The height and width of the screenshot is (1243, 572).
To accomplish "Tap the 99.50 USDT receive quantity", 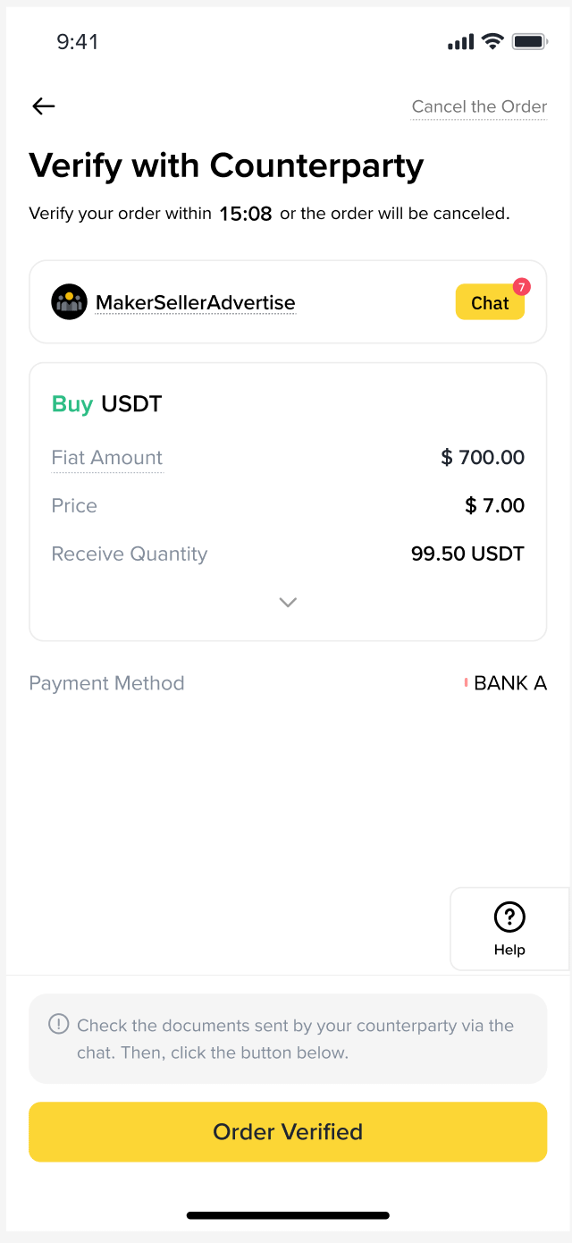I will pos(467,554).
